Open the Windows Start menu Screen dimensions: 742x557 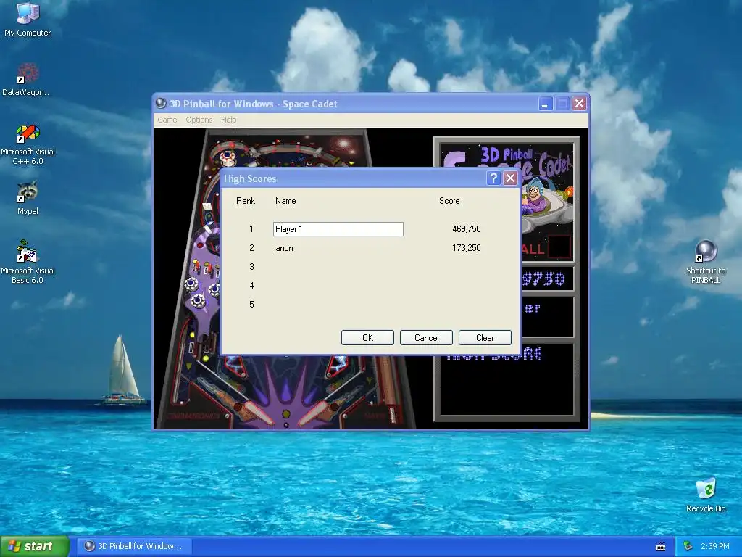pyautogui.click(x=35, y=547)
